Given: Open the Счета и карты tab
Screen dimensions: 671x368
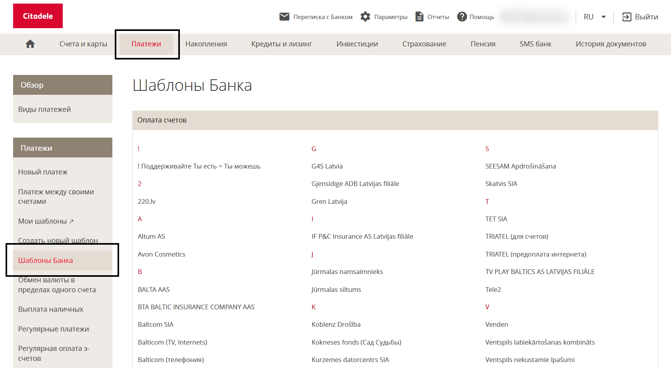Looking at the screenshot, I should [x=83, y=44].
